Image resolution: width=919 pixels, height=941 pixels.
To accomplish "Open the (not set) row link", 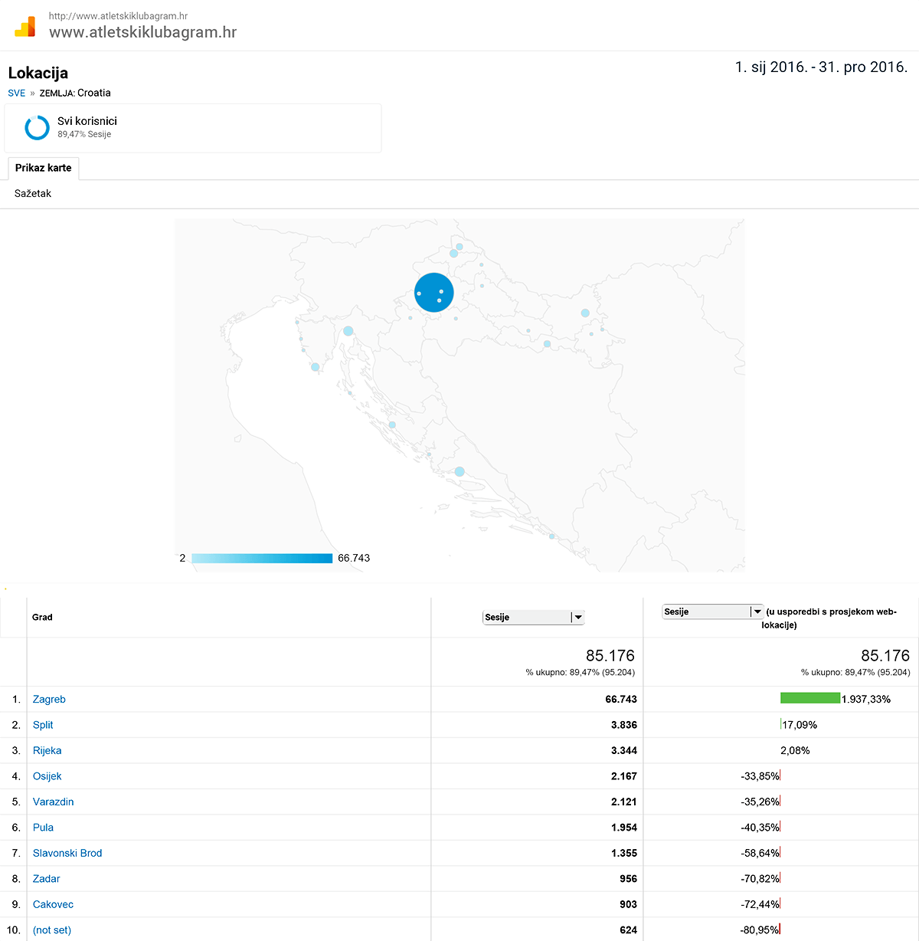I will [x=52, y=930].
